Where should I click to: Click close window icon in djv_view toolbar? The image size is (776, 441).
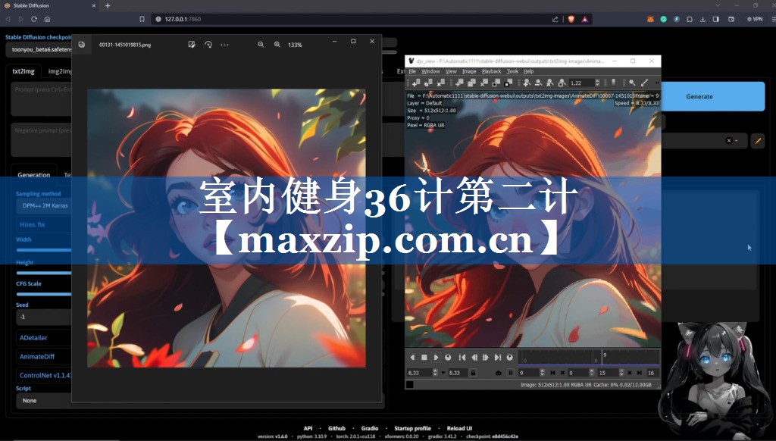(x=484, y=83)
